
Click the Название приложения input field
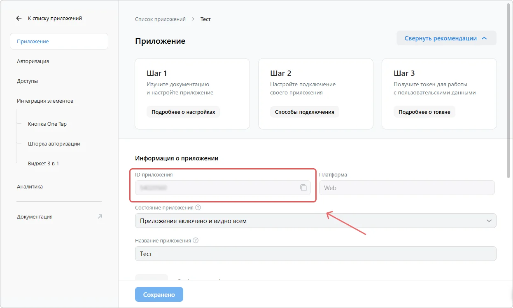315,254
